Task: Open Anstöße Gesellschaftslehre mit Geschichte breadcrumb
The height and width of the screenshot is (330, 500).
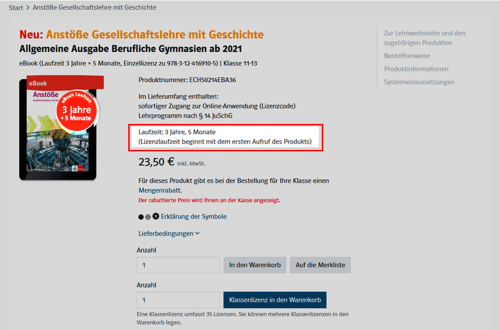Action: (95, 7)
